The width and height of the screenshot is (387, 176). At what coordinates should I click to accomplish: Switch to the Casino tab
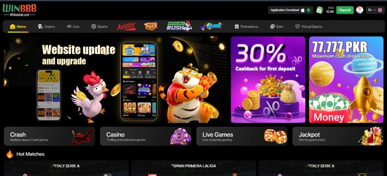[x=46, y=26]
